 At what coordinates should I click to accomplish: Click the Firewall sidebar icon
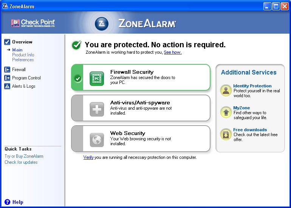(7, 70)
